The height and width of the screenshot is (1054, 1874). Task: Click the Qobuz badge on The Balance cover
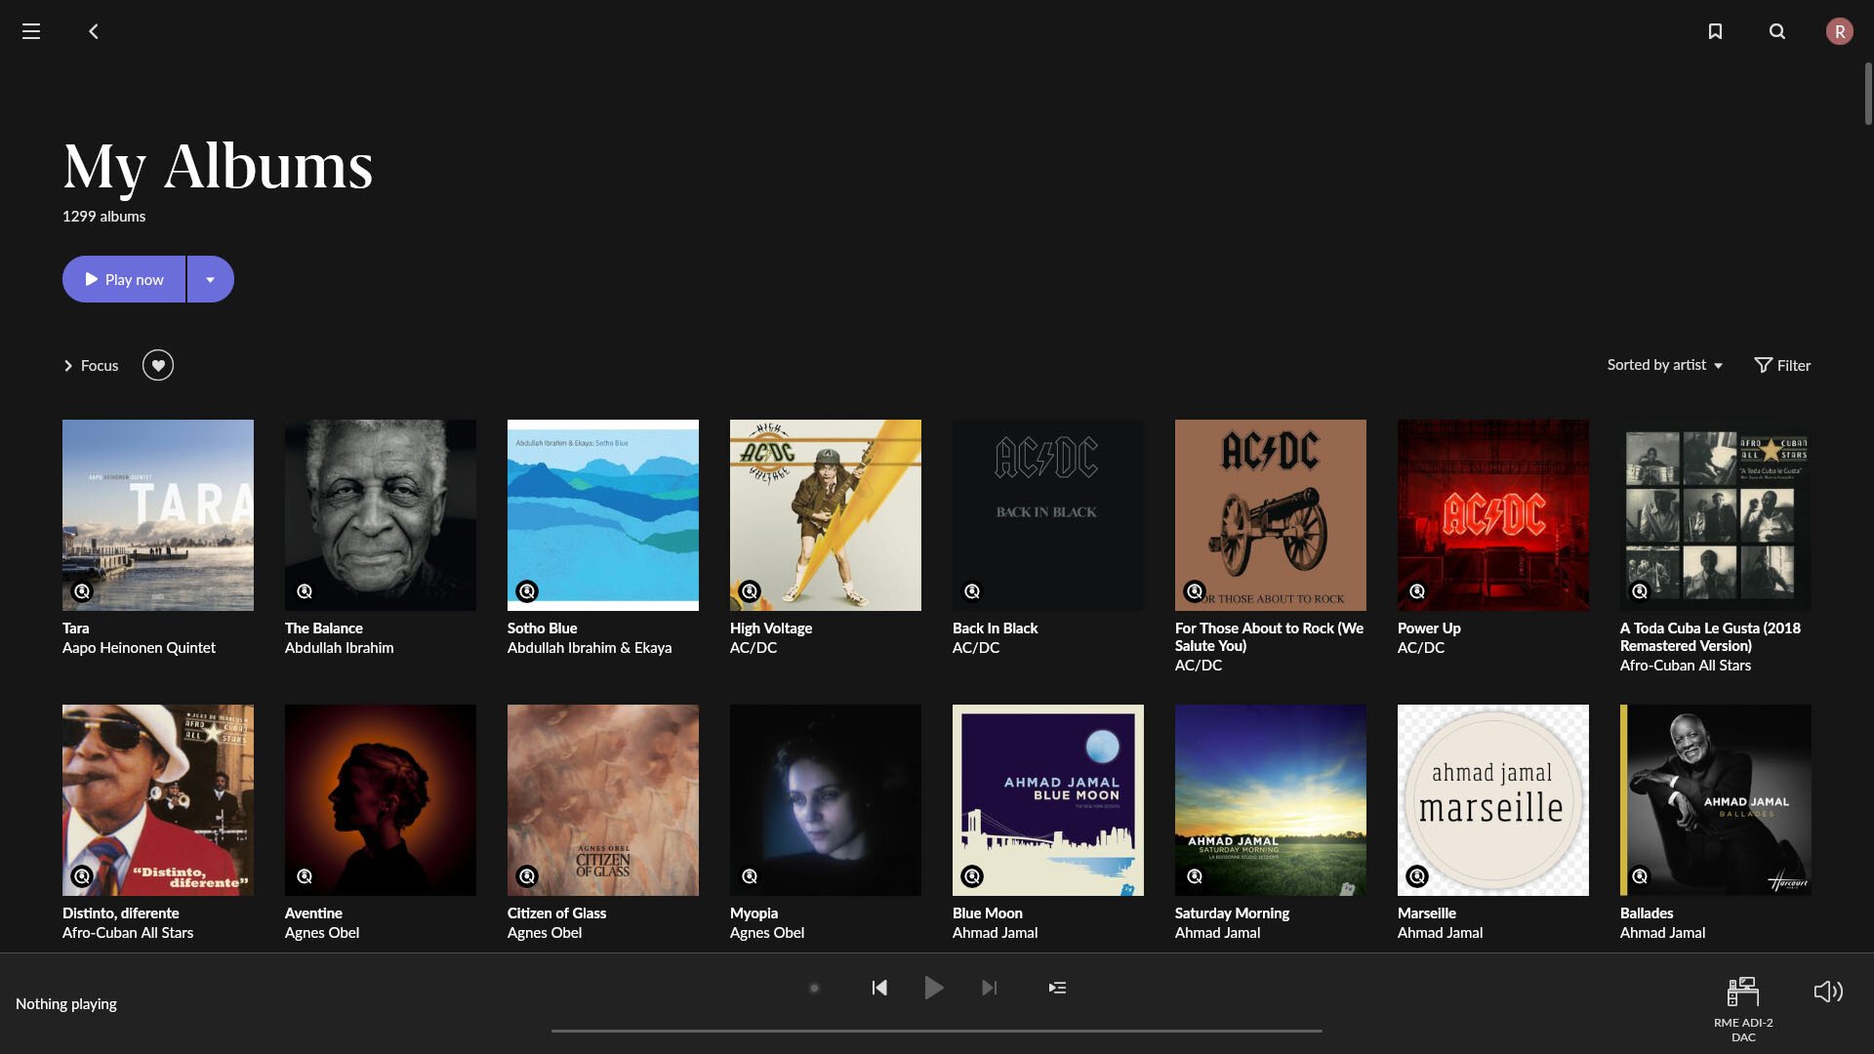point(305,590)
